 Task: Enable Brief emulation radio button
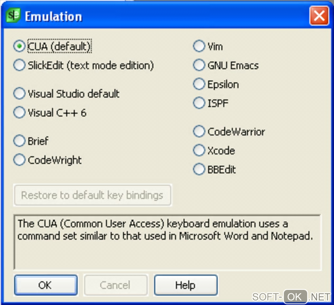point(20,141)
